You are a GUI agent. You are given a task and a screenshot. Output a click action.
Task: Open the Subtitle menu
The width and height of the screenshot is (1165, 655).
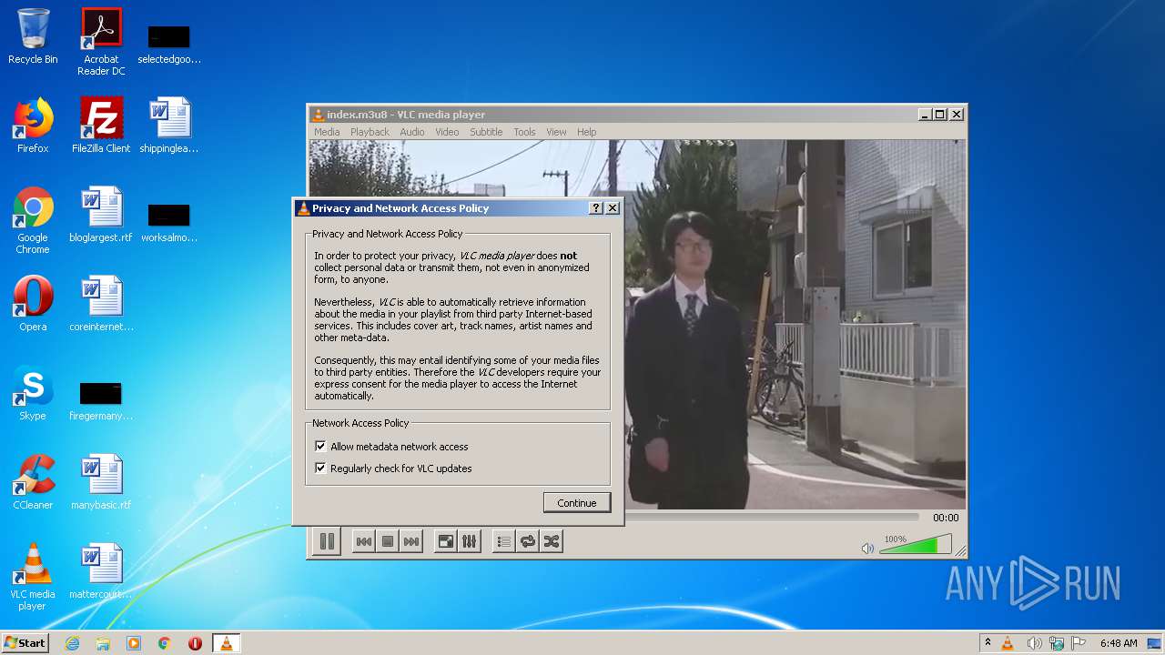(x=486, y=132)
